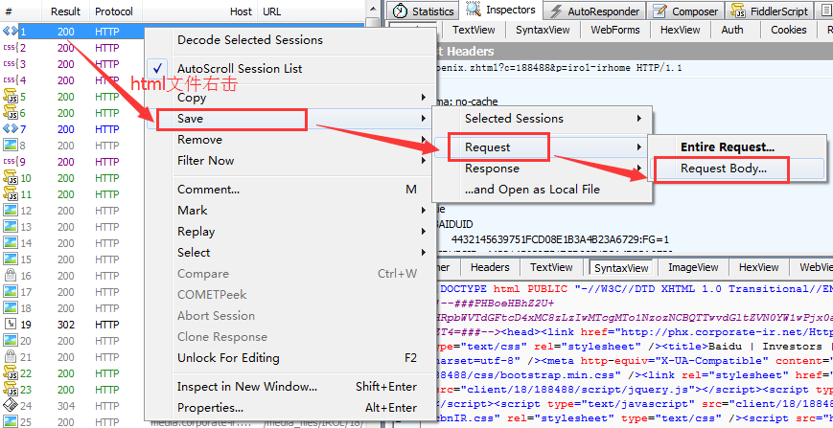This screenshot has width=833, height=428.
Task: Open the request HexView tab
Action: (x=680, y=31)
